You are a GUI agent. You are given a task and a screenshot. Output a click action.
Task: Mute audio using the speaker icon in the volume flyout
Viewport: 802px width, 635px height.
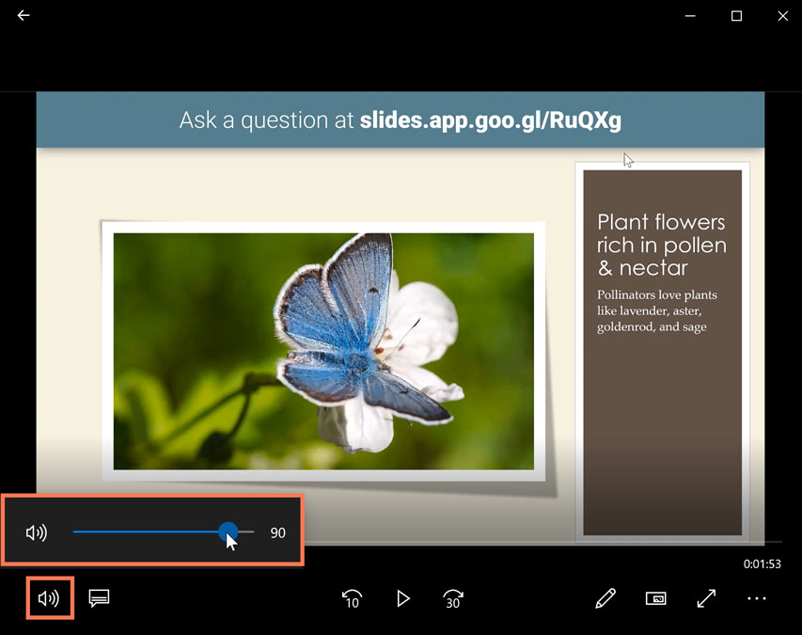[36, 532]
